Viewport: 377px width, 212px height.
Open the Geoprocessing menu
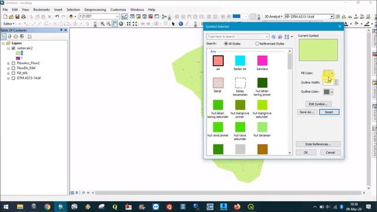click(x=95, y=9)
